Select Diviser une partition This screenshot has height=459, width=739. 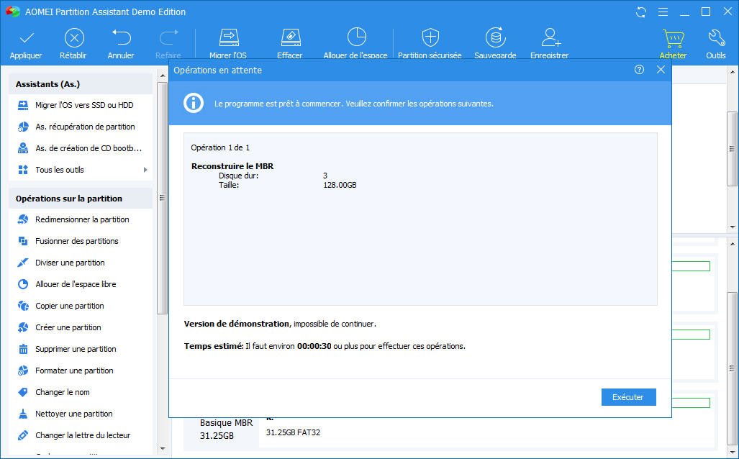click(80, 263)
